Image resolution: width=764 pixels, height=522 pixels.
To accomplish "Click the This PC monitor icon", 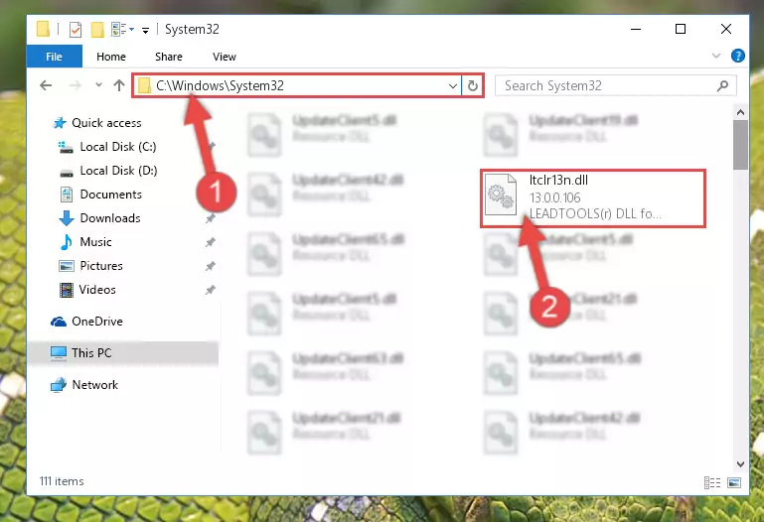I will (x=59, y=353).
